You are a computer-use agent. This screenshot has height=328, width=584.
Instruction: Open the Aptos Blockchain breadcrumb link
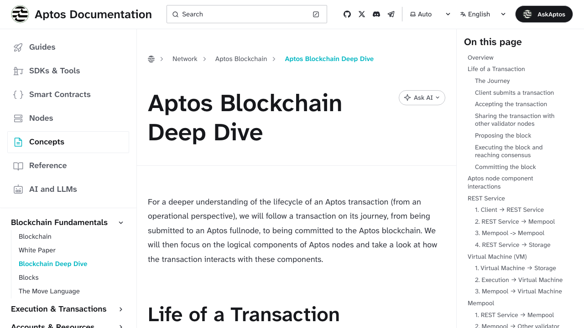coord(241,59)
